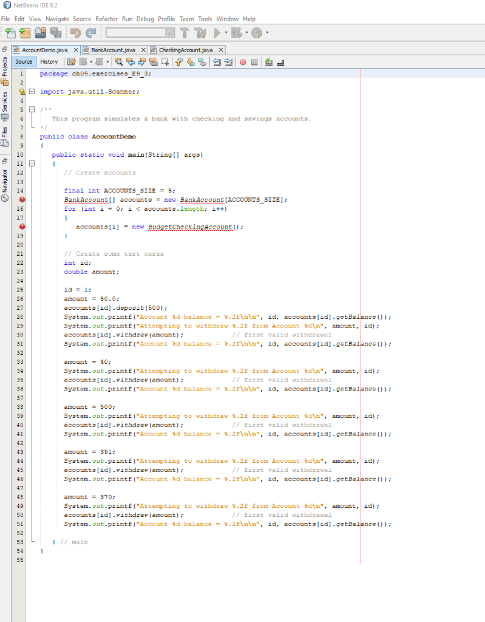This screenshot has width=485, height=622.
Task: Click line number 27 in the gutter
Action: click(20, 308)
